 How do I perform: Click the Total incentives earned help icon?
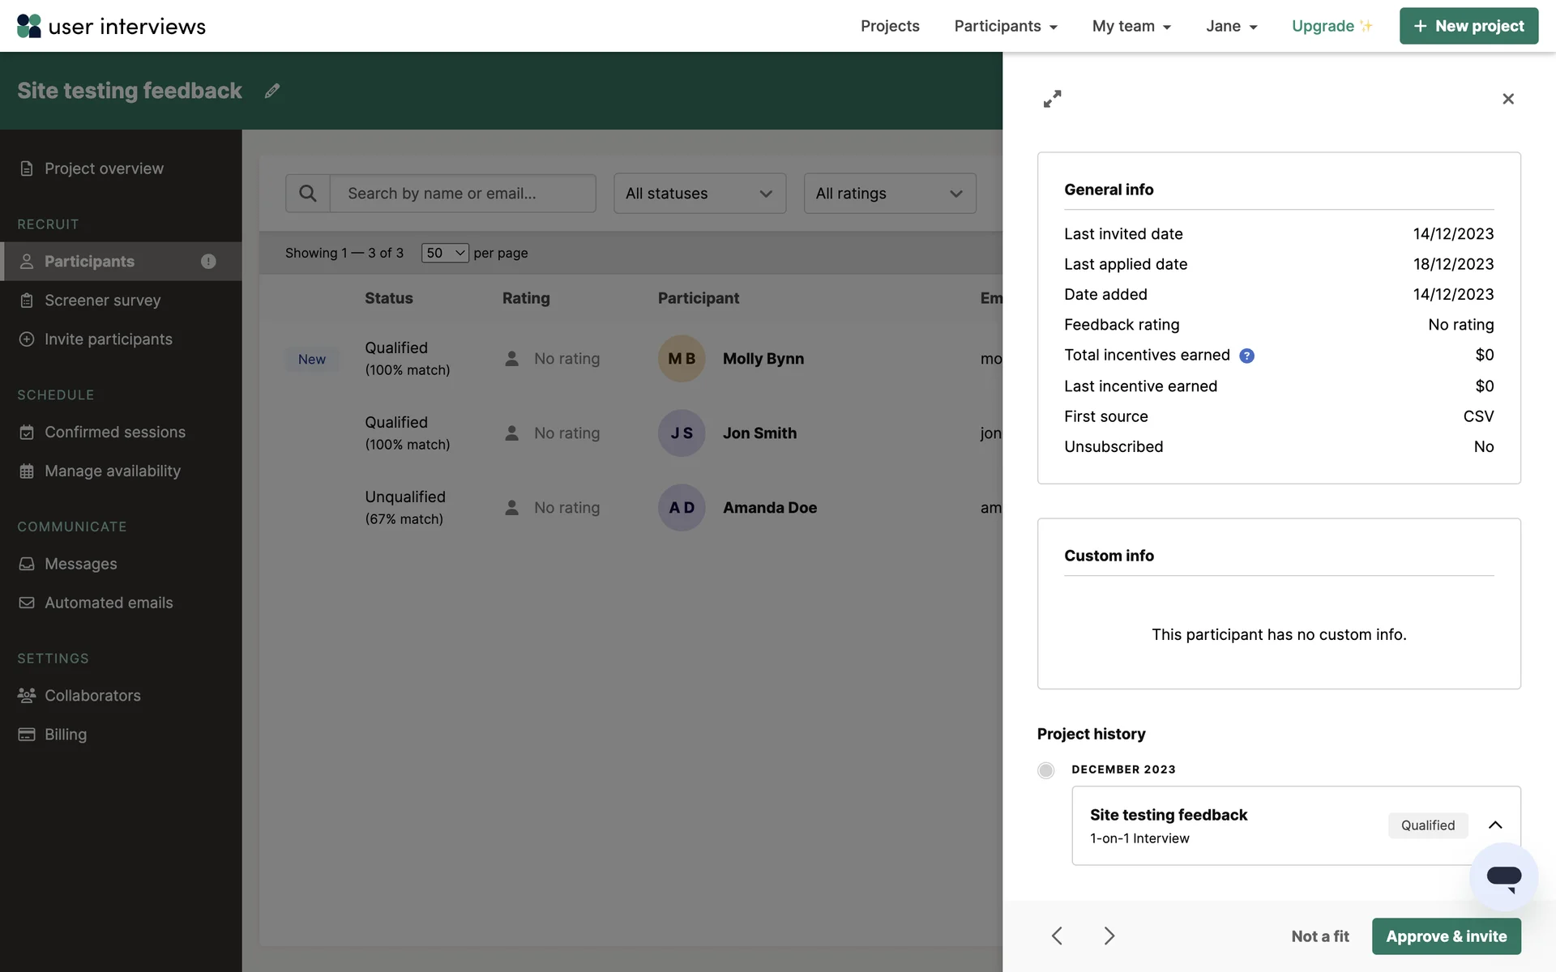pos(1246,356)
